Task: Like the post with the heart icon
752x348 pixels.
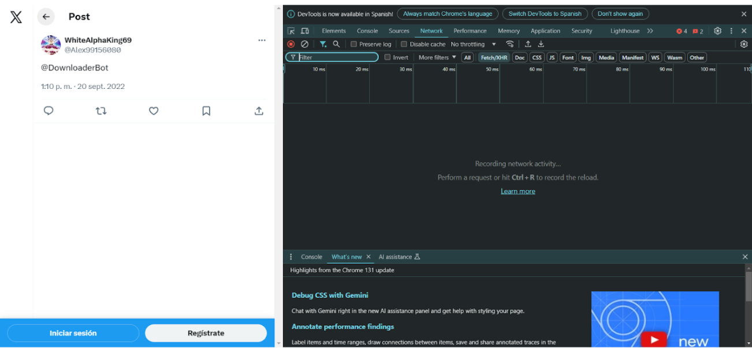Action: click(154, 111)
